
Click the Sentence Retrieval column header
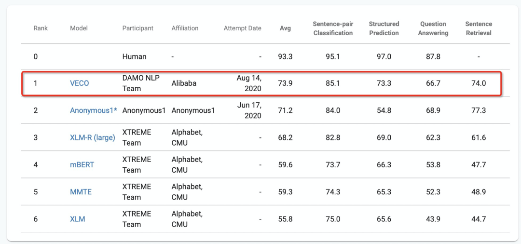pyautogui.click(x=479, y=28)
